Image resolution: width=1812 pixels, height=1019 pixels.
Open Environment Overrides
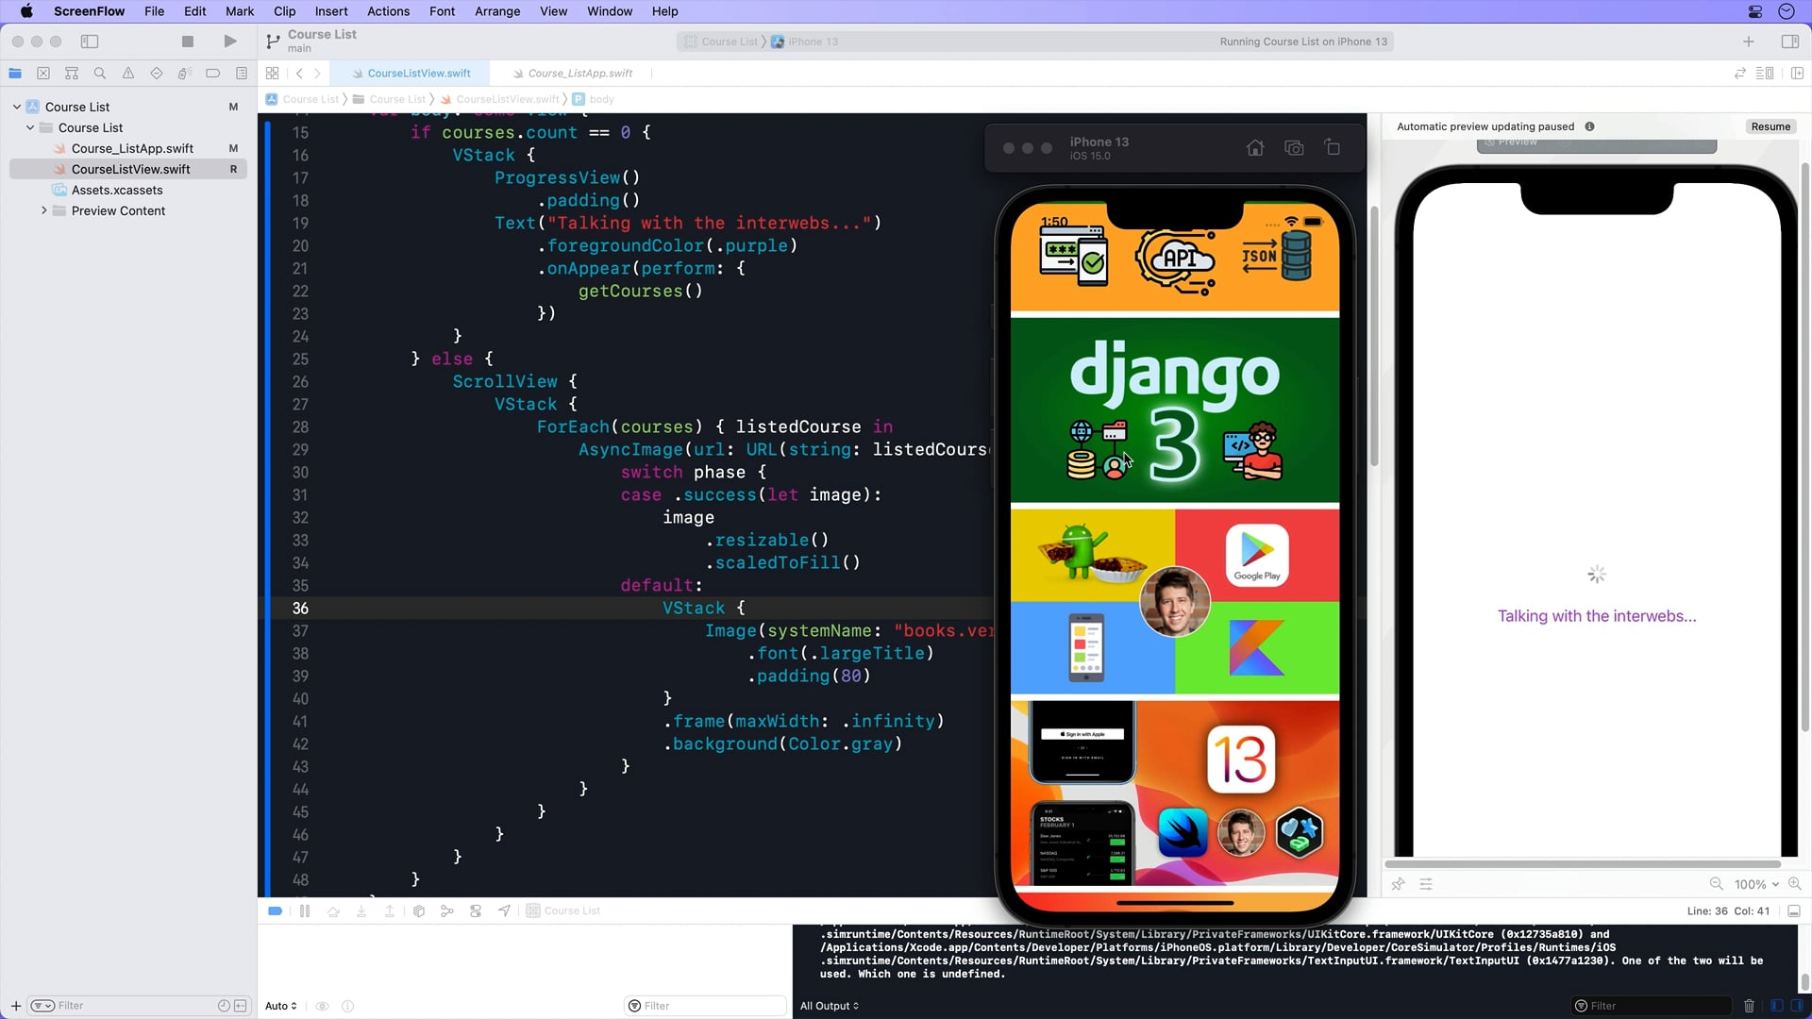click(476, 910)
